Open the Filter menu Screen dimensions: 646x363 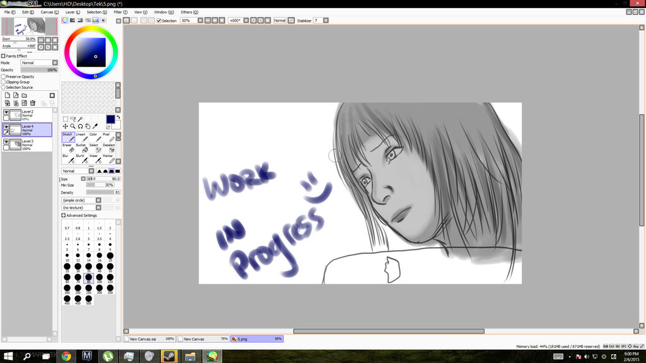pos(120,13)
